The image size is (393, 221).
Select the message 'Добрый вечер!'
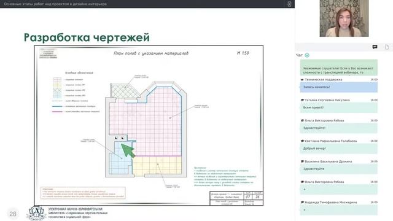(x=339, y=149)
